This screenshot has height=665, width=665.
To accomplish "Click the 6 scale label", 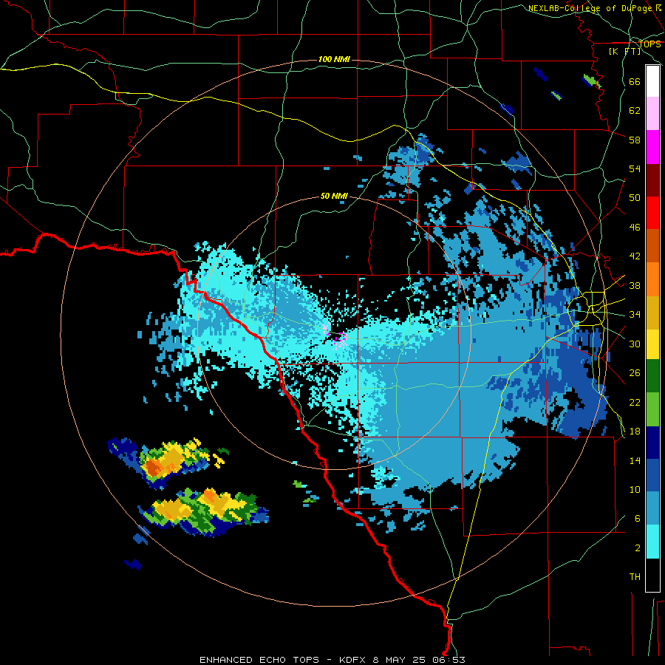I will (638, 519).
